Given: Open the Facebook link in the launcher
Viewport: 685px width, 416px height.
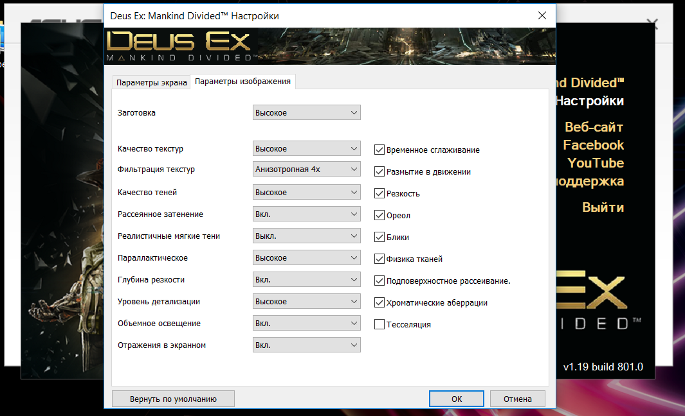Looking at the screenshot, I should click(x=593, y=145).
